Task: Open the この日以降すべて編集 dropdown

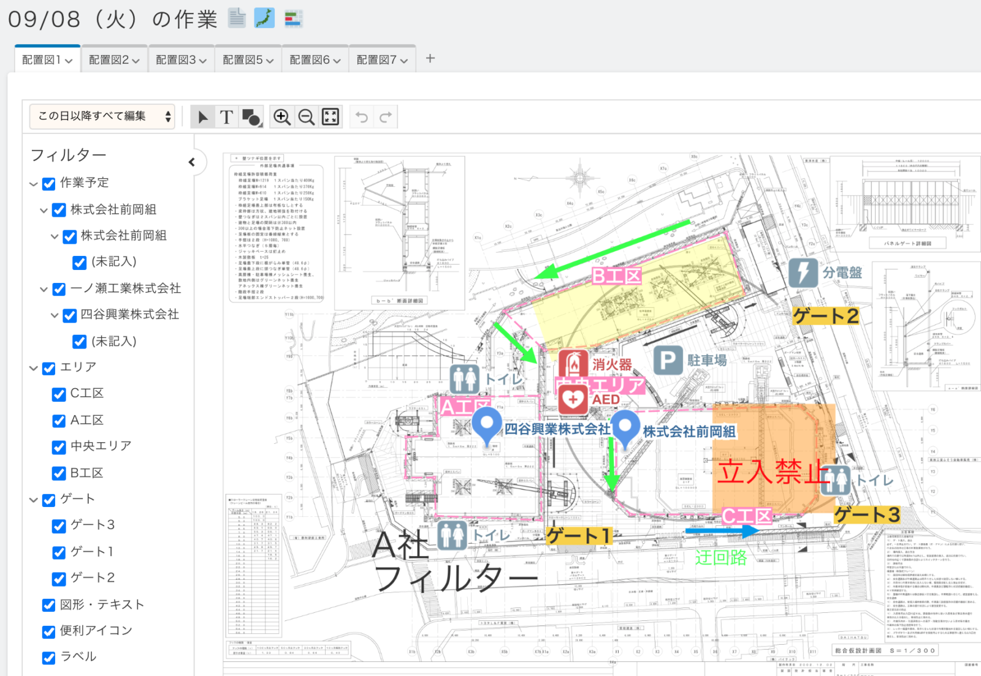Action: pos(102,116)
